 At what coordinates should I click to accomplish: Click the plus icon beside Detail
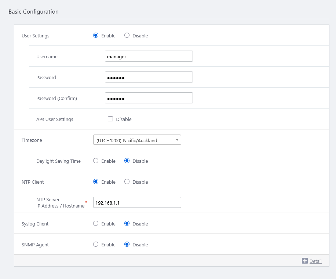click(x=304, y=261)
